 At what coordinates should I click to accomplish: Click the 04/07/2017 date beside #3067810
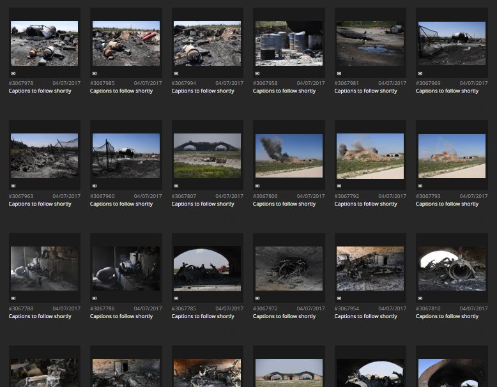click(x=473, y=308)
